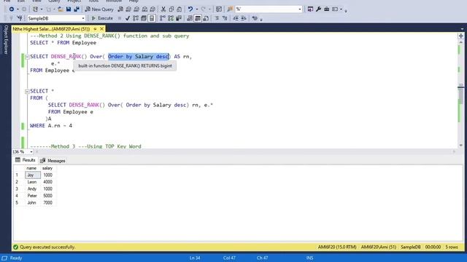Open the 136 % zoom dropdown

pos(31,152)
